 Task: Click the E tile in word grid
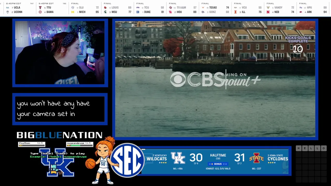point(305,148)
